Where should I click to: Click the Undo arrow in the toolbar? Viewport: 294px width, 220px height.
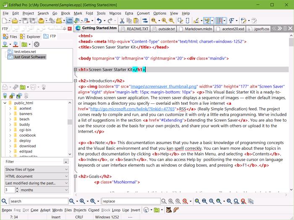coord(99,20)
